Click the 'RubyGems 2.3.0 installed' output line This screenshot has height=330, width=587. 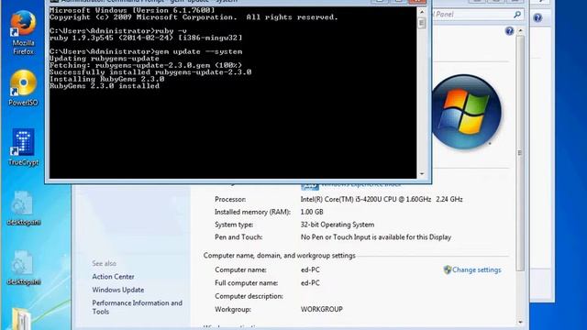pos(105,86)
